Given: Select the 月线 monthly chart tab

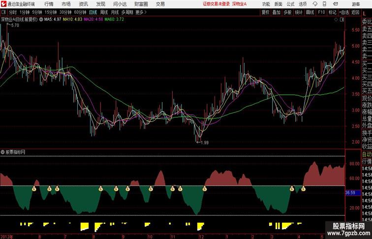Looking at the screenshot, I should coord(115,12).
